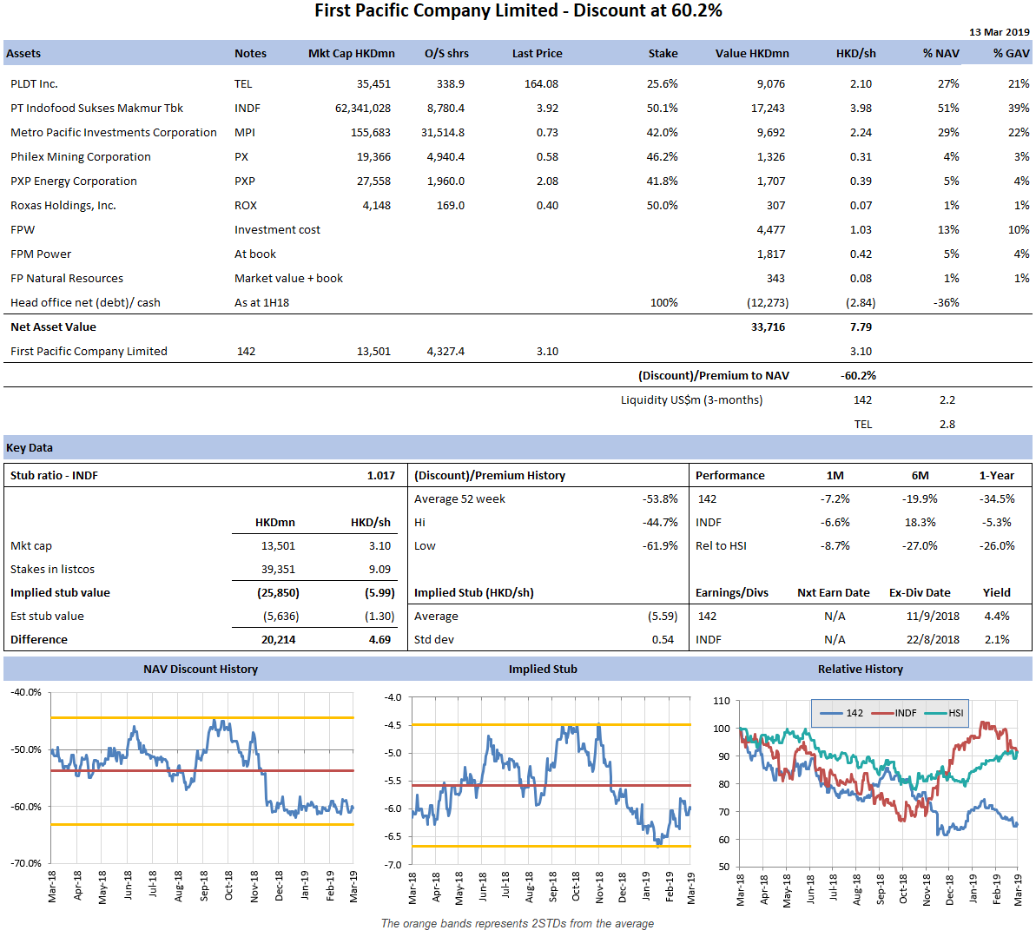The height and width of the screenshot is (937, 1036).
Task: Click 'NAV Discount History' chart title
Action: (201, 670)
